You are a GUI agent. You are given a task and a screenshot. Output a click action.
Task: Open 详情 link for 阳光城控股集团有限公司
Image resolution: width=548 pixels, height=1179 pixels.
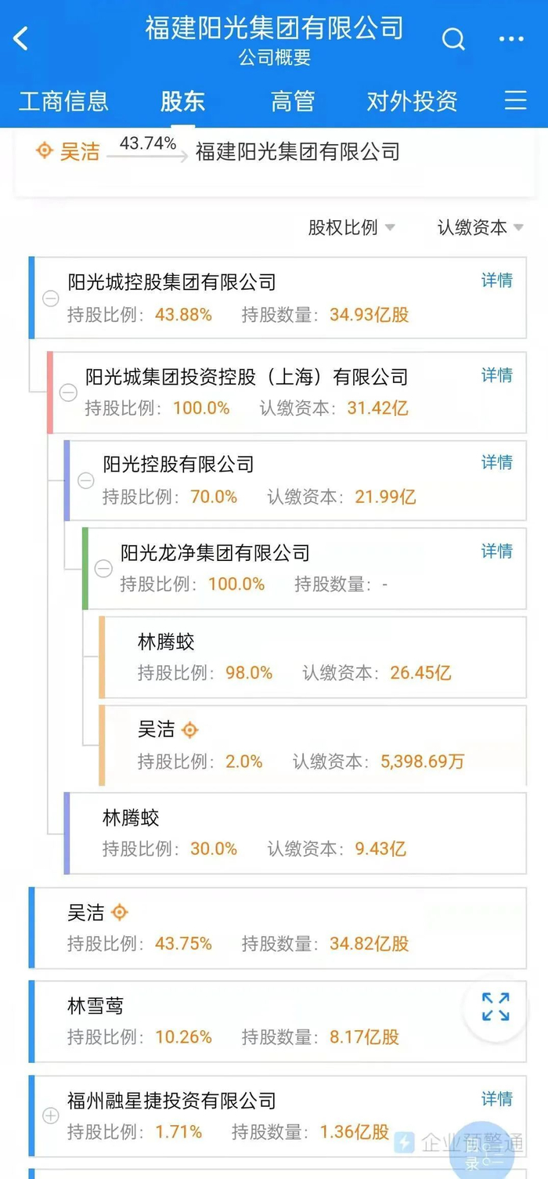point(496,280)
